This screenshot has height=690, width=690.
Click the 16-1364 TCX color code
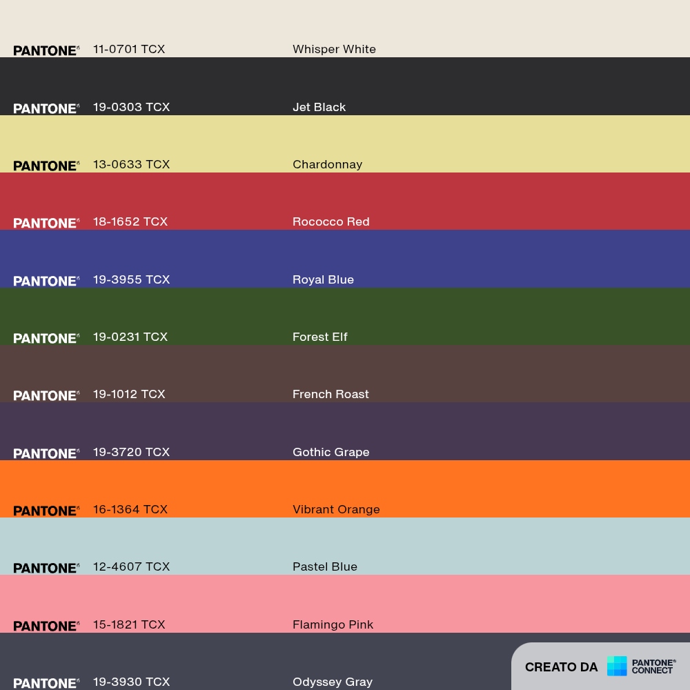130,509
